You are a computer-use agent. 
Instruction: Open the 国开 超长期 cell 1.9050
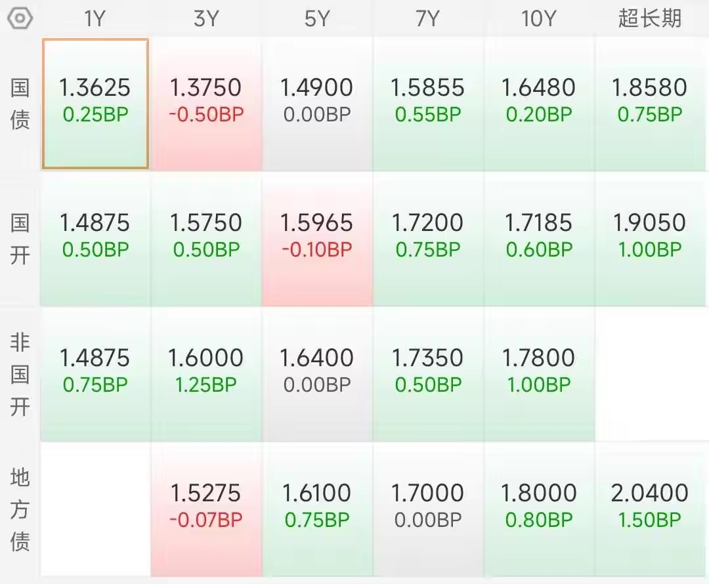(x=650, y=239)
